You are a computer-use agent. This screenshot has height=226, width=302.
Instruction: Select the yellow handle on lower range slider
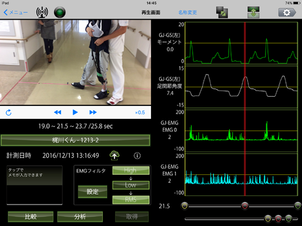[267, 219]
